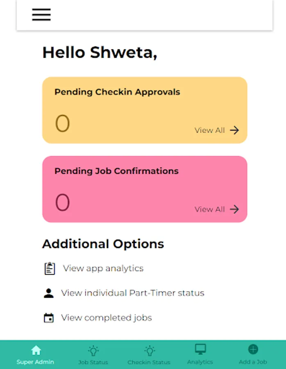View all pending checkin approvals
Image resolution: width=286 pixels, height=369 pixels.
210,130
